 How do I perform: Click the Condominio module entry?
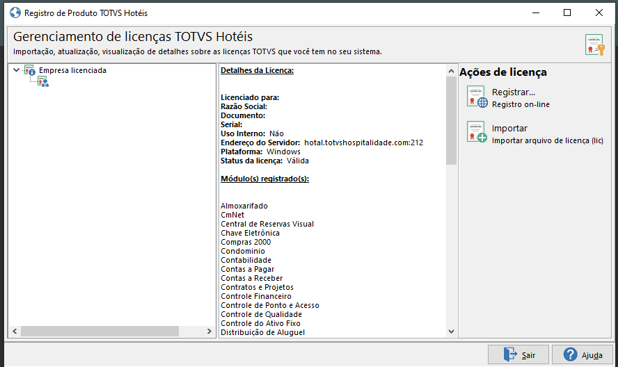pos(243,251)
